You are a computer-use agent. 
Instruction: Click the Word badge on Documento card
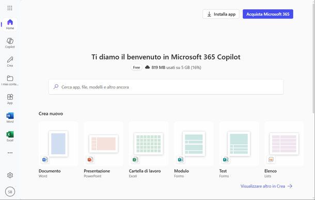click(x=45, y=159)
